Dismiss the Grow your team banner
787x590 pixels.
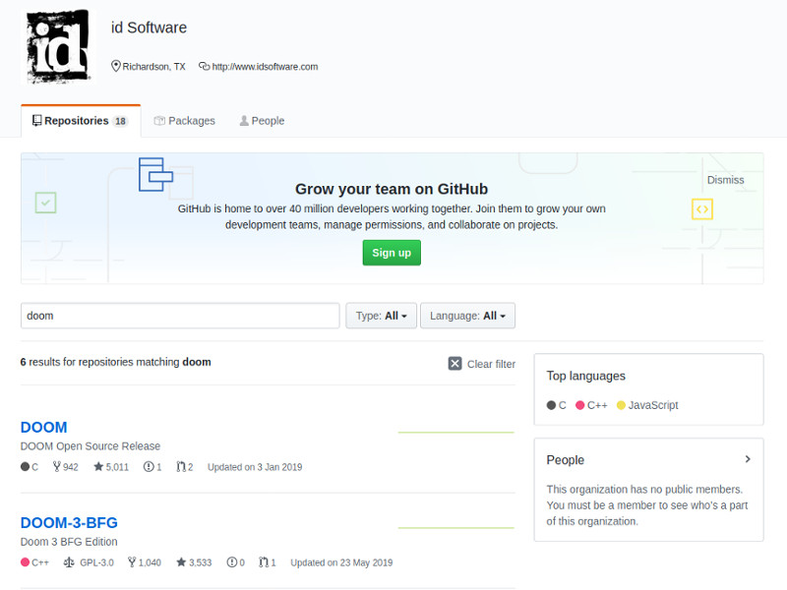coord(725,180)
